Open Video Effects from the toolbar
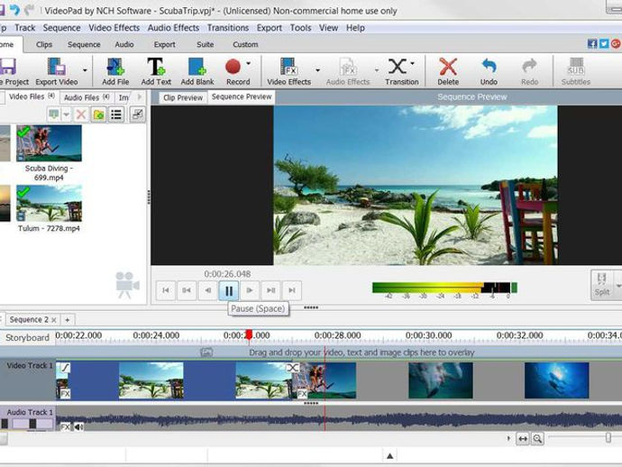 coord(288,67)
